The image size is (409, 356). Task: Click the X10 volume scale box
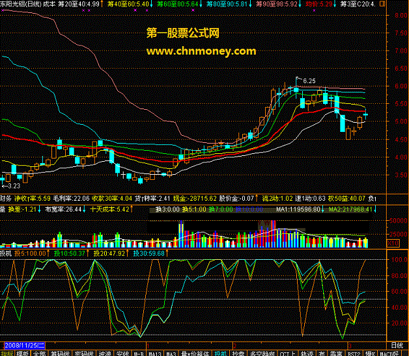point(393,244)
